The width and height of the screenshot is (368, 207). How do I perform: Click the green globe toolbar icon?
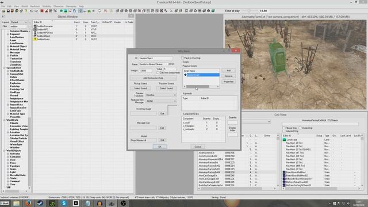[x=62, y=11]
